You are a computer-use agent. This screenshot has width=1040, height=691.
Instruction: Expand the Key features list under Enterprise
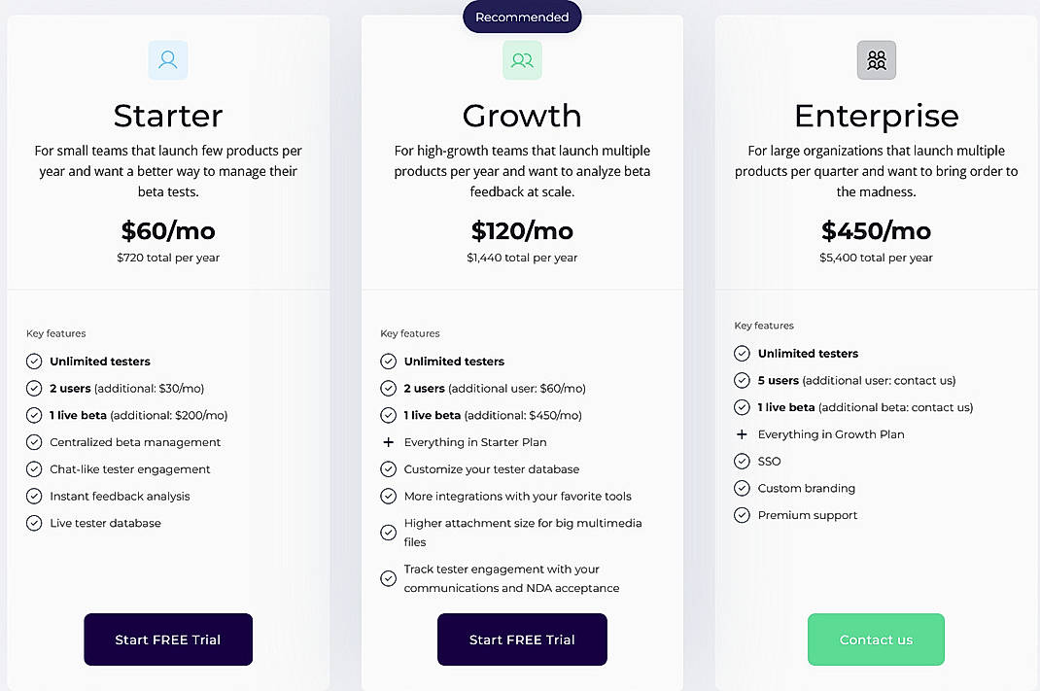(764, 325)
